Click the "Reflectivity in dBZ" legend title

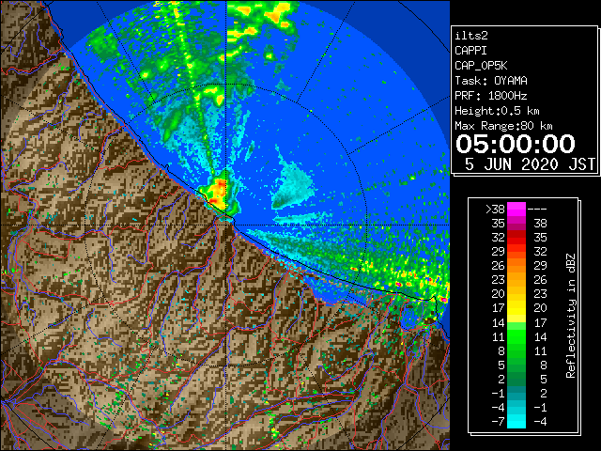(x=571, y=316)
